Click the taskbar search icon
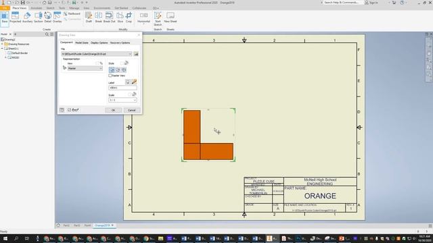 16,238
